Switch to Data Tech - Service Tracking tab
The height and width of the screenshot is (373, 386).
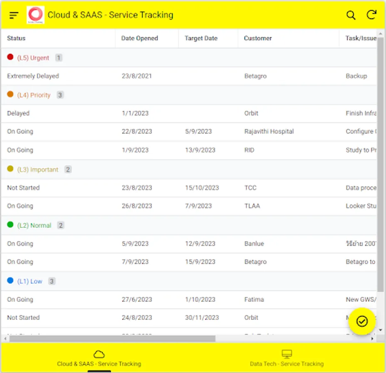coord(287,358)
